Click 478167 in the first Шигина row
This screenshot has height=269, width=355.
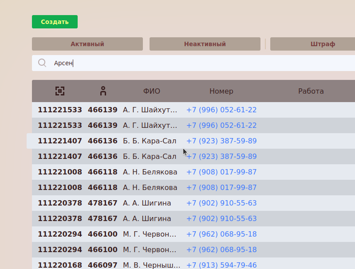[103, 203]
